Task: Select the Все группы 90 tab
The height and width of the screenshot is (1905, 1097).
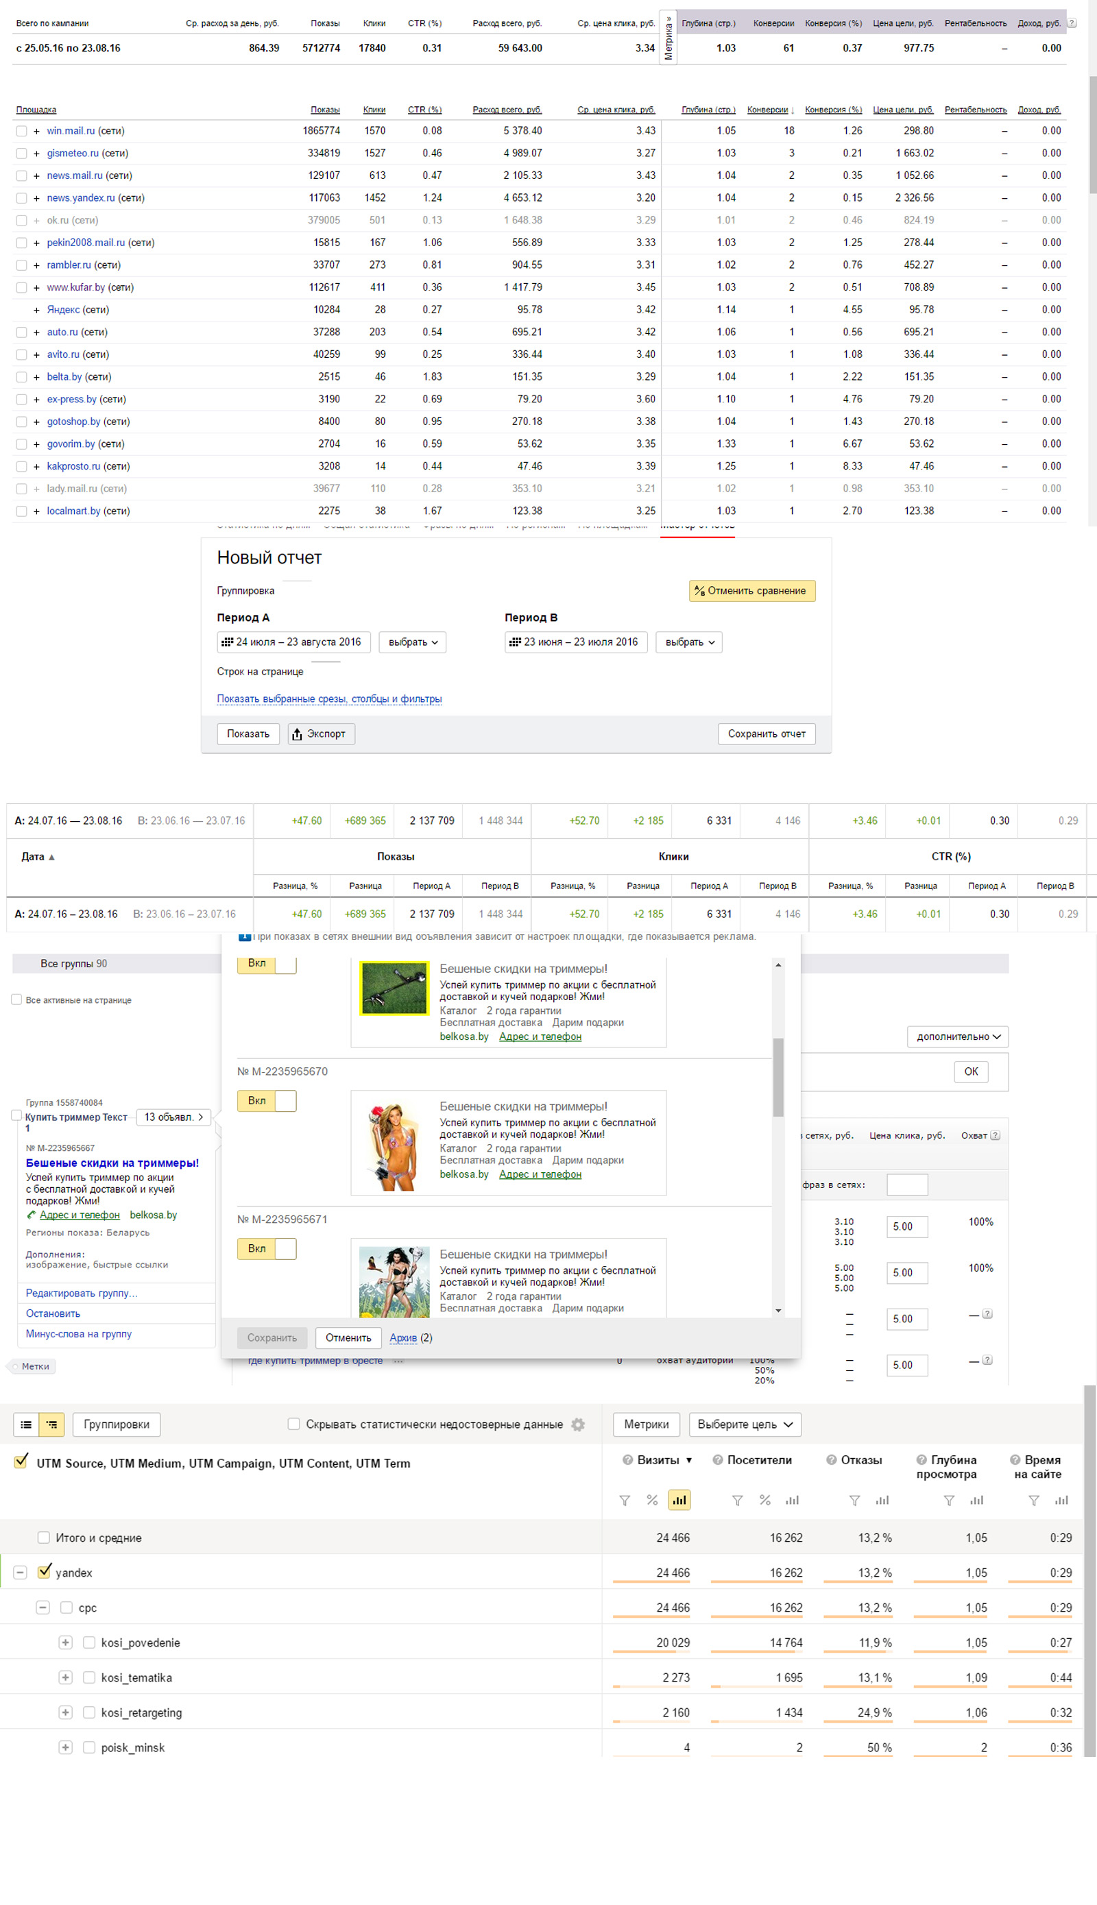Action: pos(74,963)
